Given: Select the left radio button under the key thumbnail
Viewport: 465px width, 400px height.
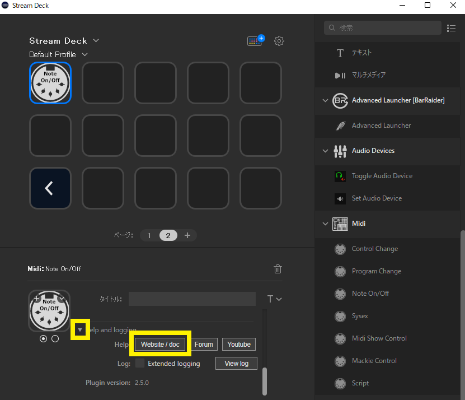Looking at the screenshot, I should pyautogui.click(x=43, y=338).
